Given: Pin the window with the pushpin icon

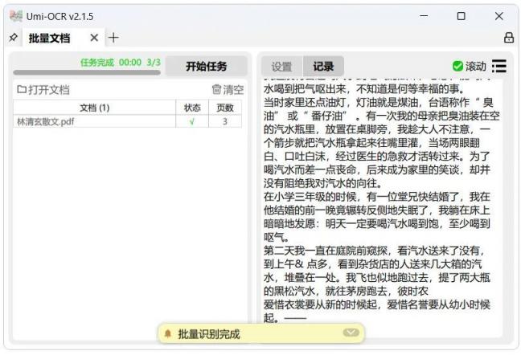Looking at the screenshot, I should click(x=13, y=38).
